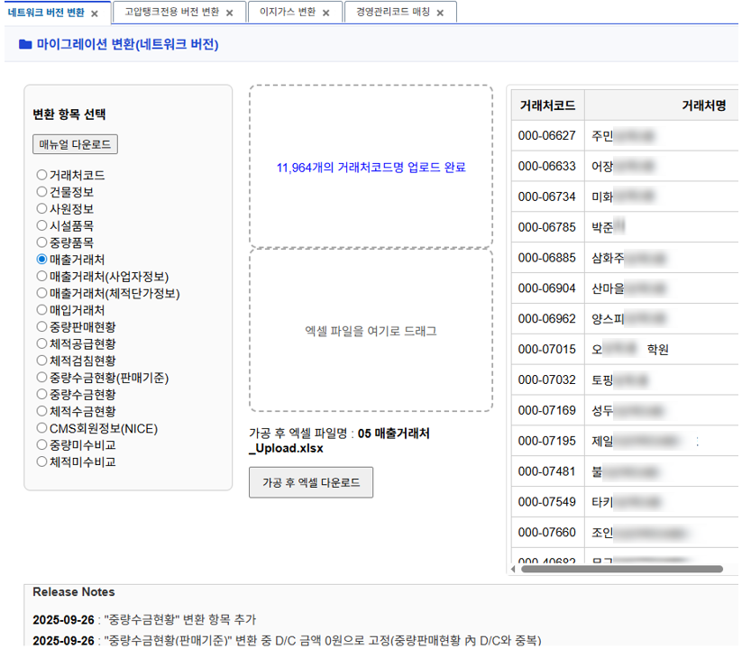Choose 매출거래처(사업자정보) radio option
Screen dimensions: 742x649
point(41,276)
